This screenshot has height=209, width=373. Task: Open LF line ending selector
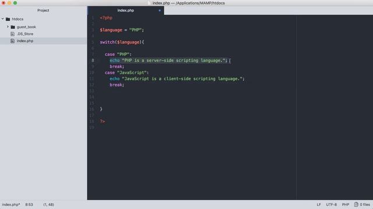(x=319, y=204)
